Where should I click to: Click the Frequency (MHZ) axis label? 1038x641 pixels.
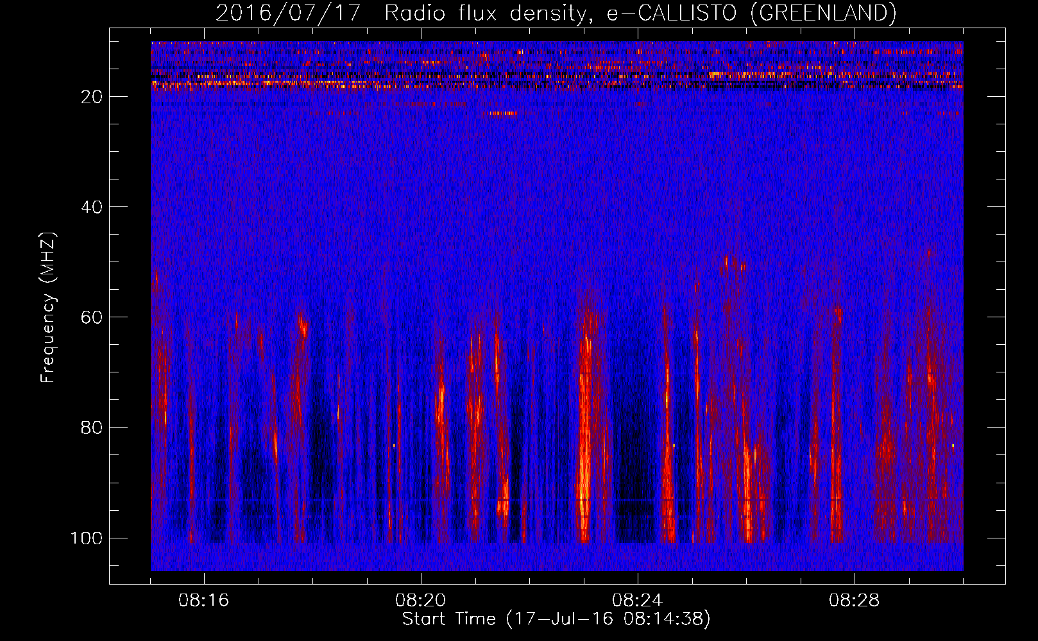pyautogui.click(x=49, y=308)
